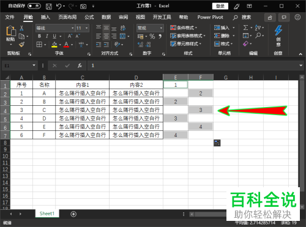
Task: Toggle Center horizontal alignment
Action: pyautogui.click(x=106, y=36)
